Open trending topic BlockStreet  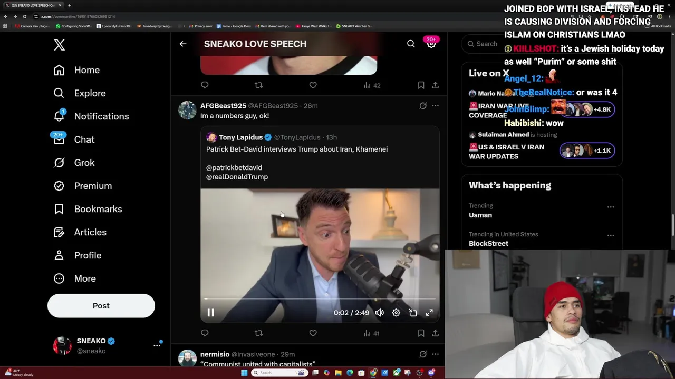coord(488,243)
